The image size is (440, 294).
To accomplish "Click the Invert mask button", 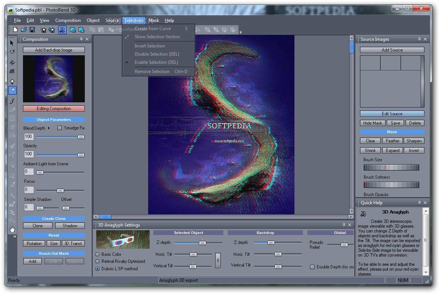I will 414,150.
